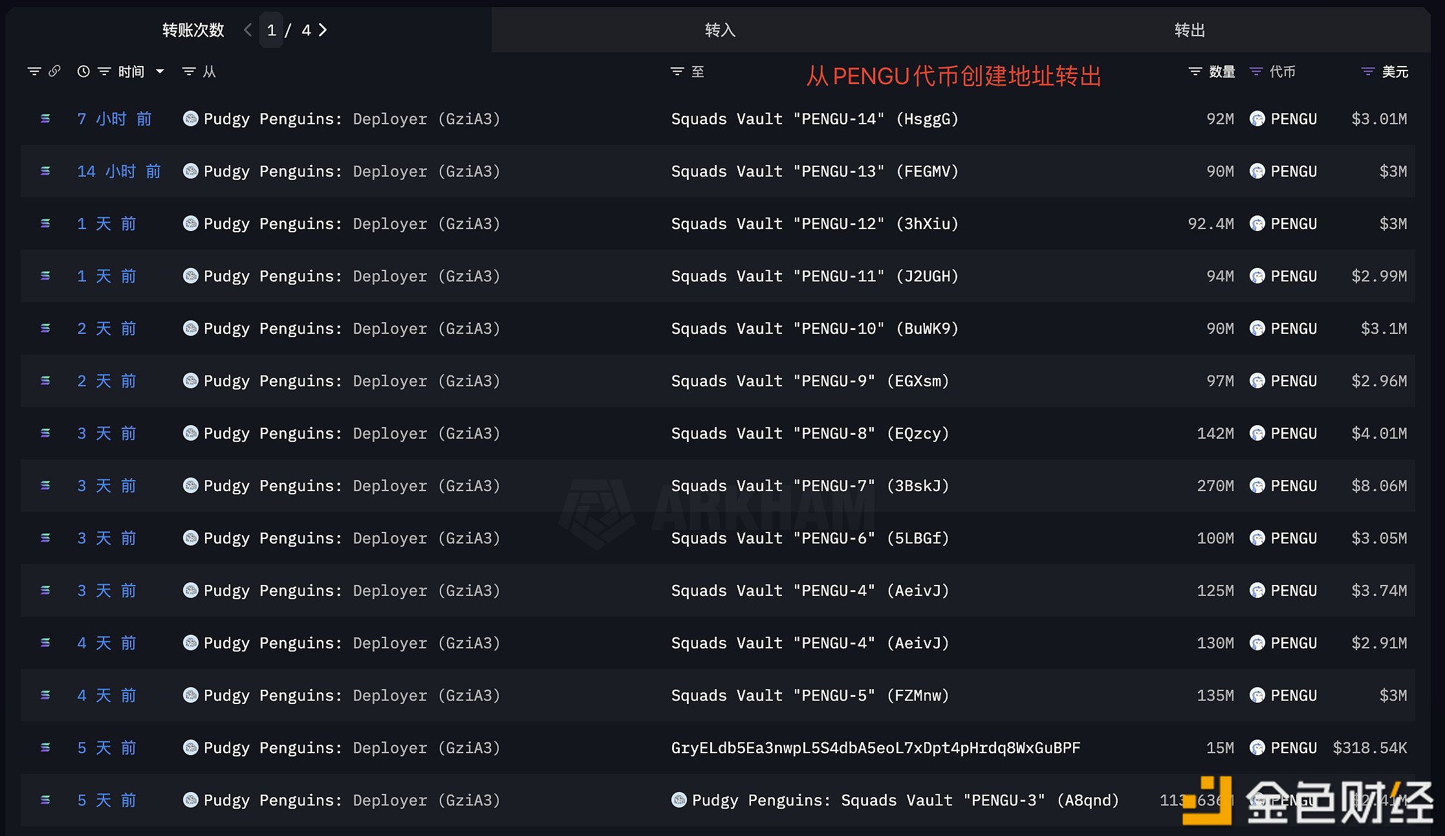Open the main filter icon on the left

[x=34, y=72]
